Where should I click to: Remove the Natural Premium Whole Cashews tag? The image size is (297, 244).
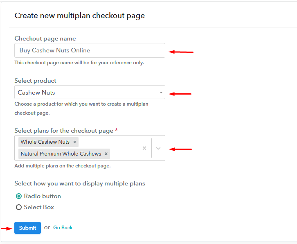point(106,154)
